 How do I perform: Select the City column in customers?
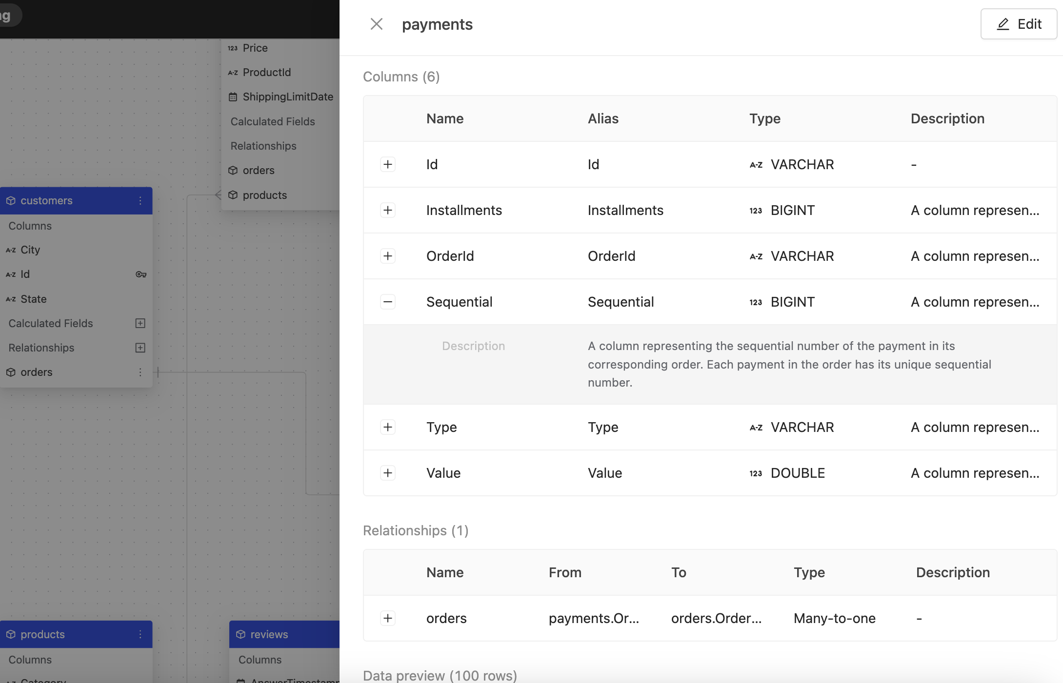tap(30, 250)
